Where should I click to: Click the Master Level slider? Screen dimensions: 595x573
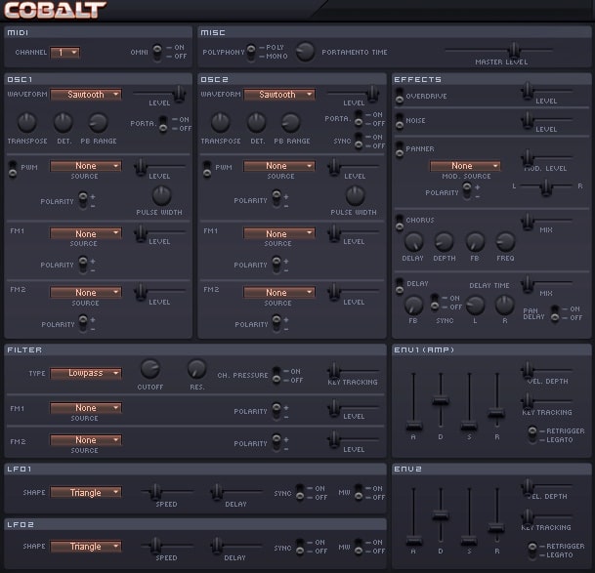(x=514, y=49)
